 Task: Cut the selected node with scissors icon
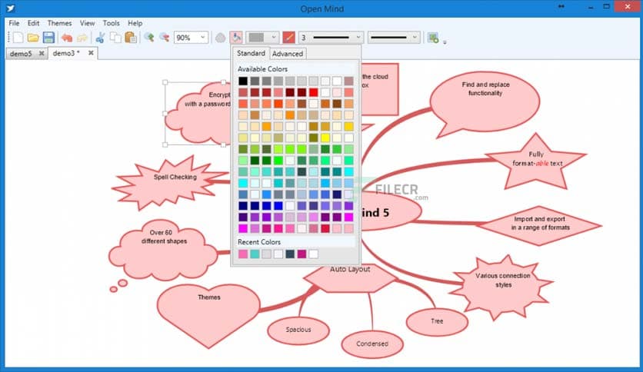[100, 38]
